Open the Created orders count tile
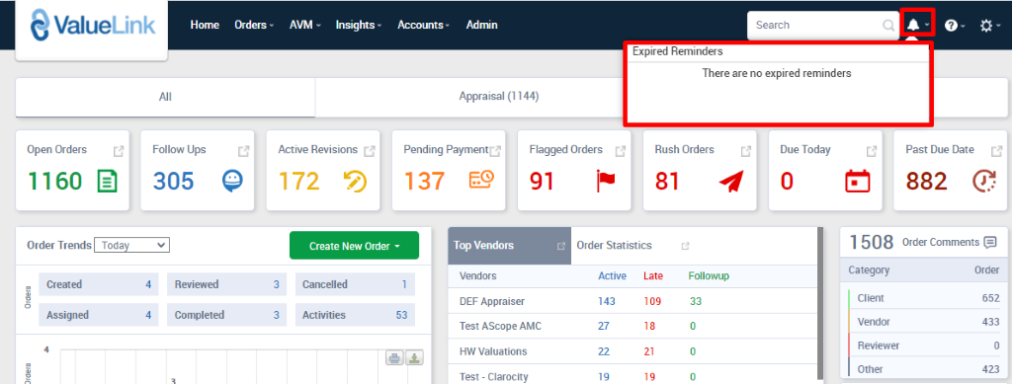 point(98,284)
